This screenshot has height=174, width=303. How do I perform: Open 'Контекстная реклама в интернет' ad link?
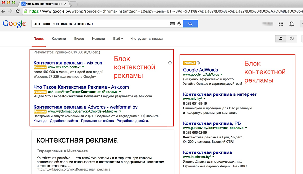(220, 94)
